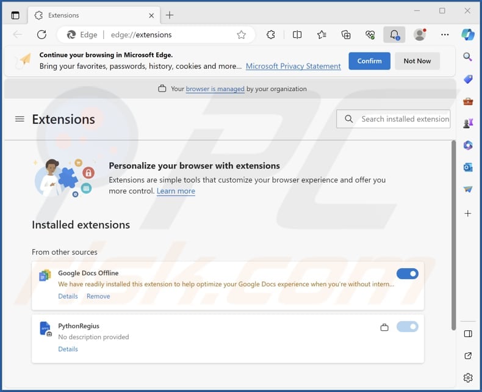This screenshot has width=482, height=392.
Task: Open the Extensions puzzle toolbar icon
Action: 271,35
